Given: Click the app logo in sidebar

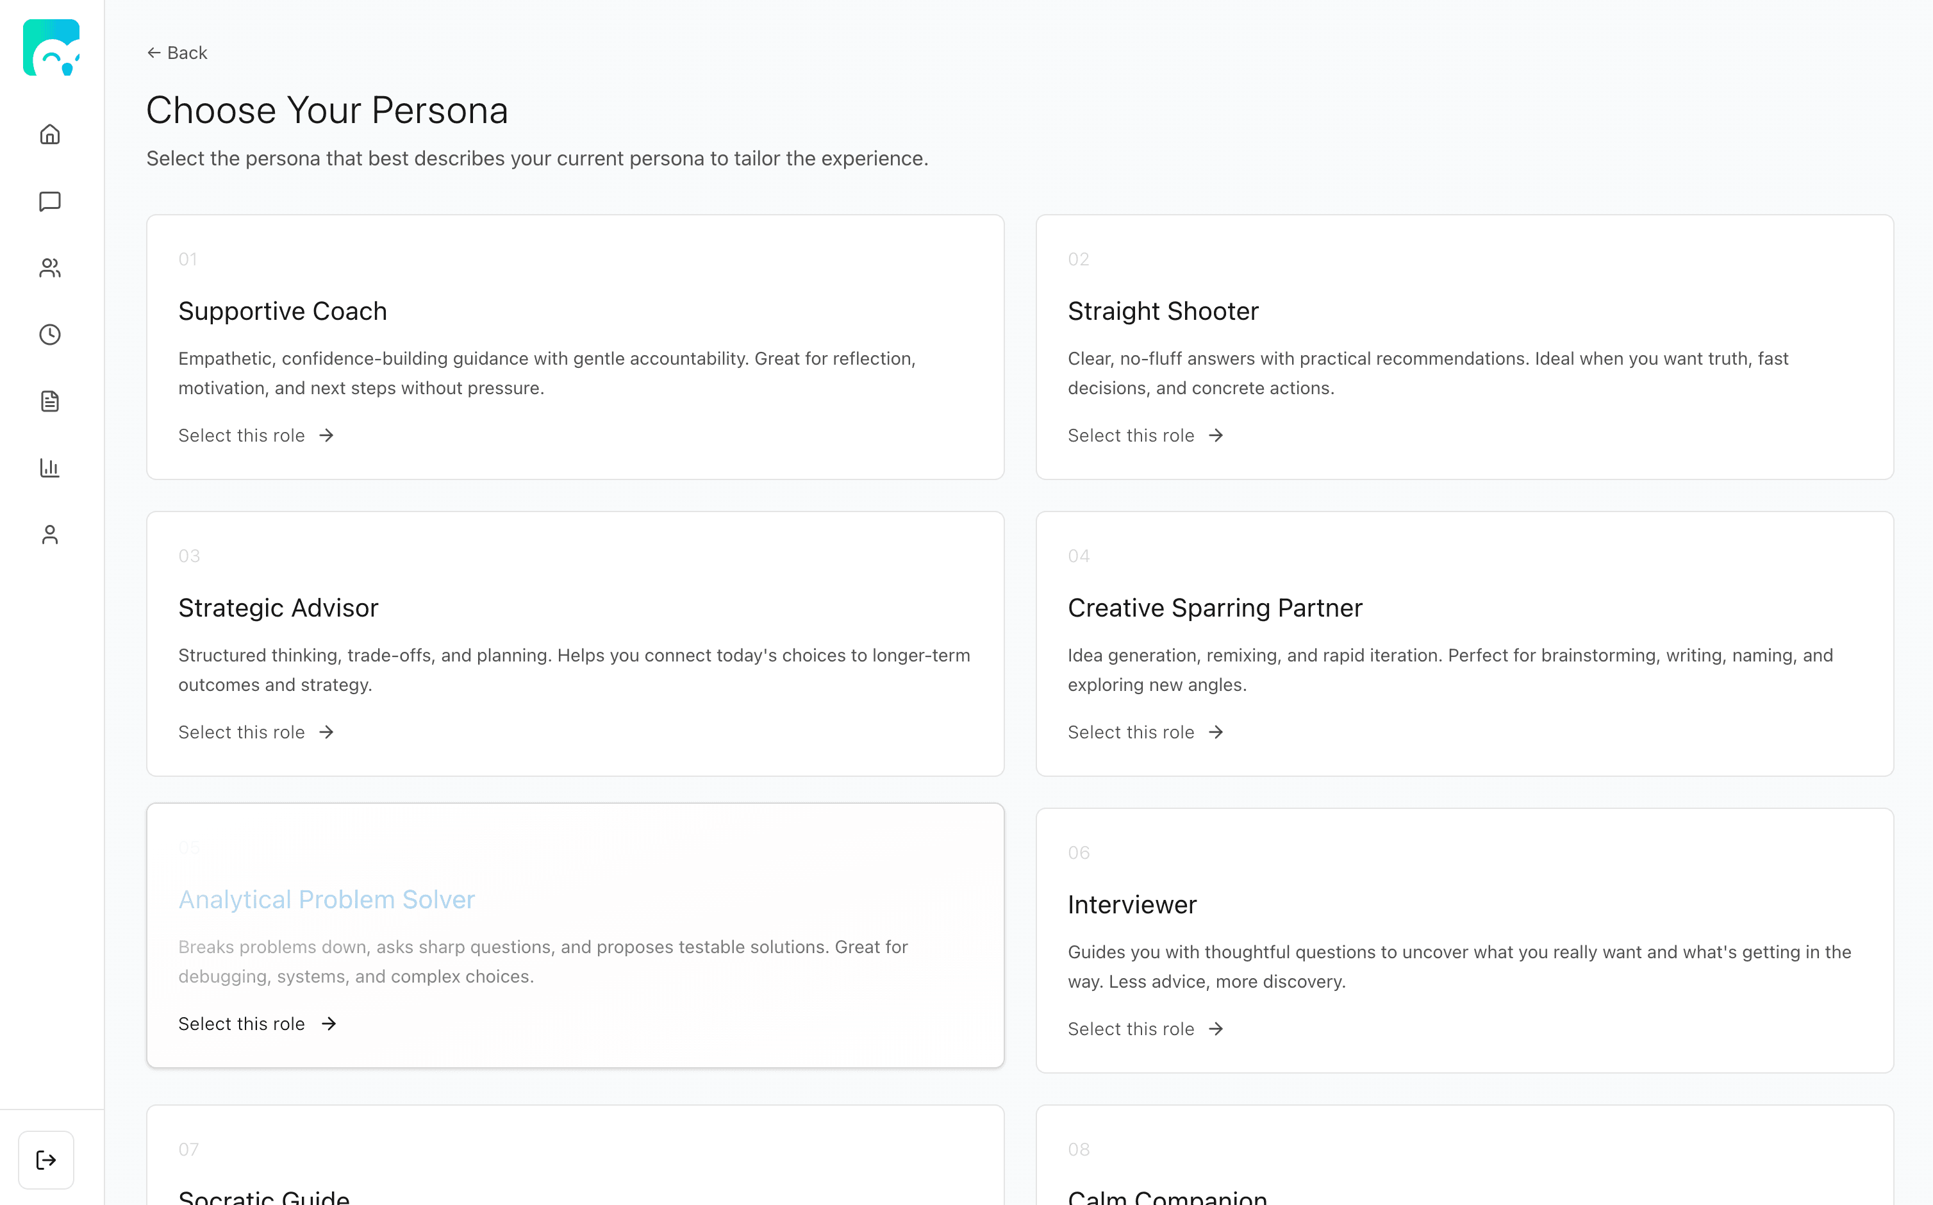Looking at the screenshot, I should pyautogui.click(x=51, y=48).
